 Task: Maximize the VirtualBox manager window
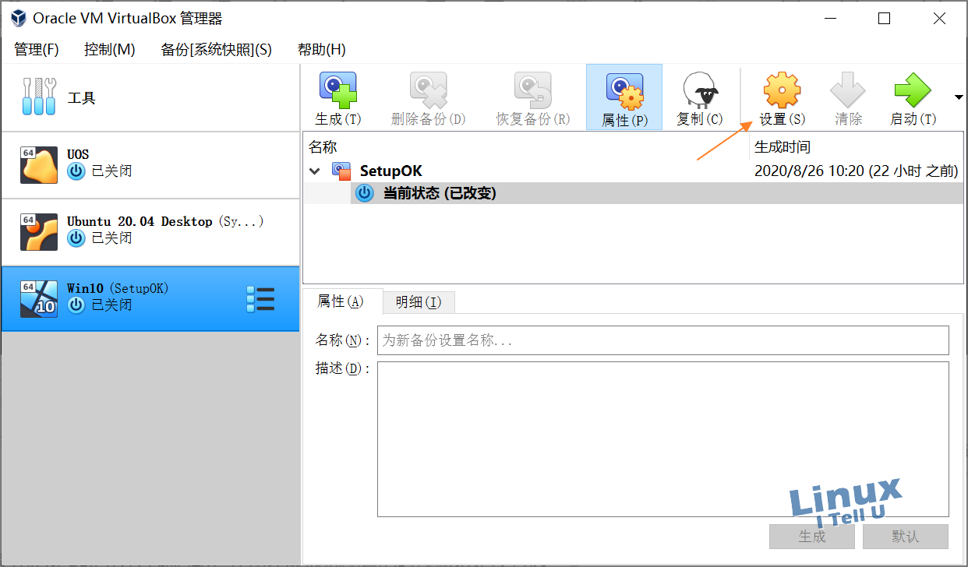coord(884,19)
